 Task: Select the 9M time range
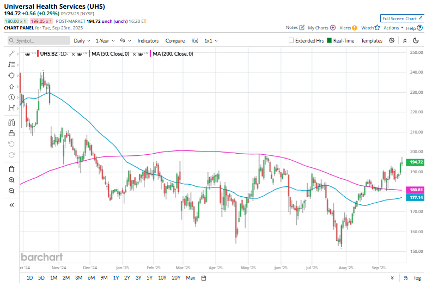click(x=104, y=278)
